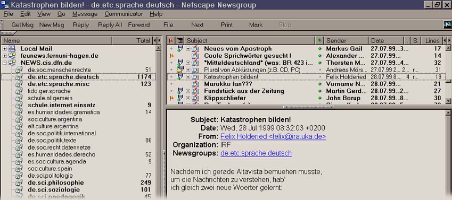Open the Go menu
This screenshot has height=200, width=452.
click(x=61, y=14)
